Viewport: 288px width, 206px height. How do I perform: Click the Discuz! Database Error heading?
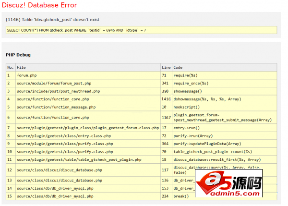39,5
